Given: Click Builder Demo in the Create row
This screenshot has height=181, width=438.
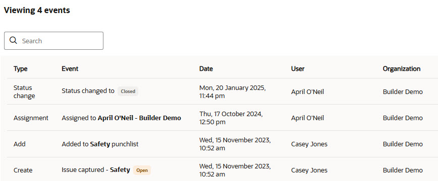Looking at the screenshot, I should (x=403, y=170).
